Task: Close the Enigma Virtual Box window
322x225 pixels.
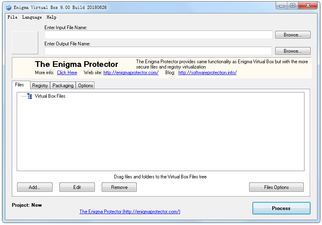Action: (308, 6)
